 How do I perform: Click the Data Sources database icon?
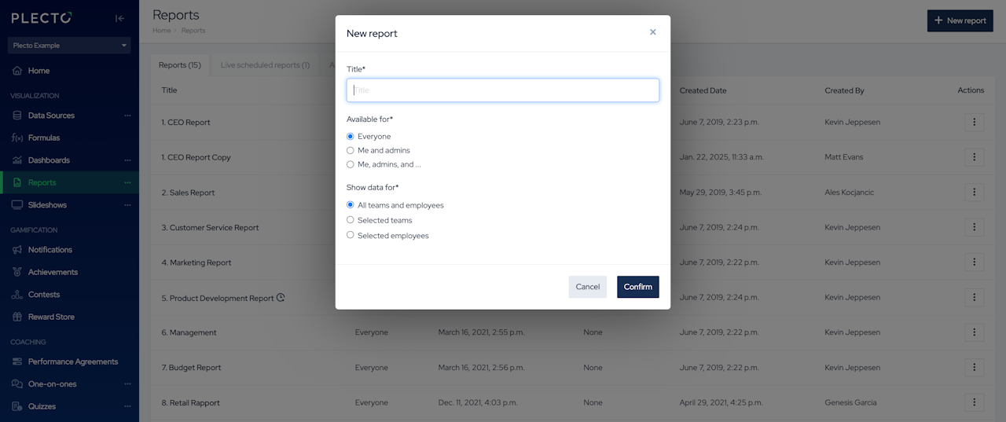(x=17, y=116)
